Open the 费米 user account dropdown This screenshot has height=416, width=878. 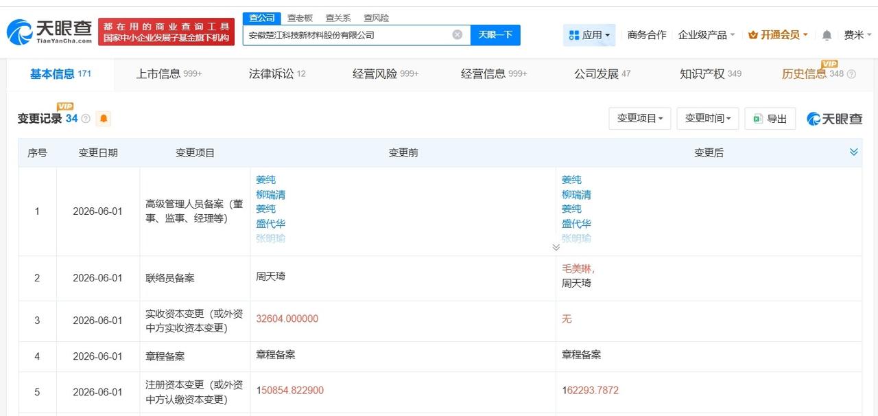(858, 35)
